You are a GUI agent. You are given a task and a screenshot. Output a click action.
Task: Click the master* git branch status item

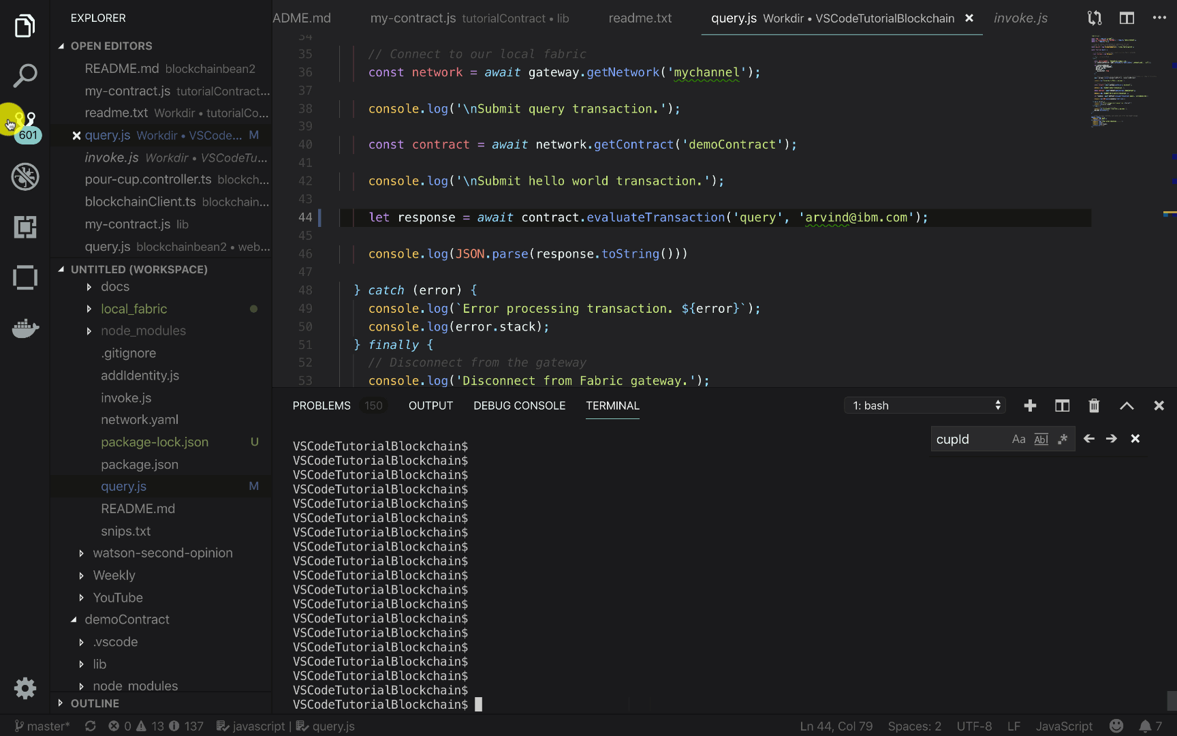click(x=42, y=726)
